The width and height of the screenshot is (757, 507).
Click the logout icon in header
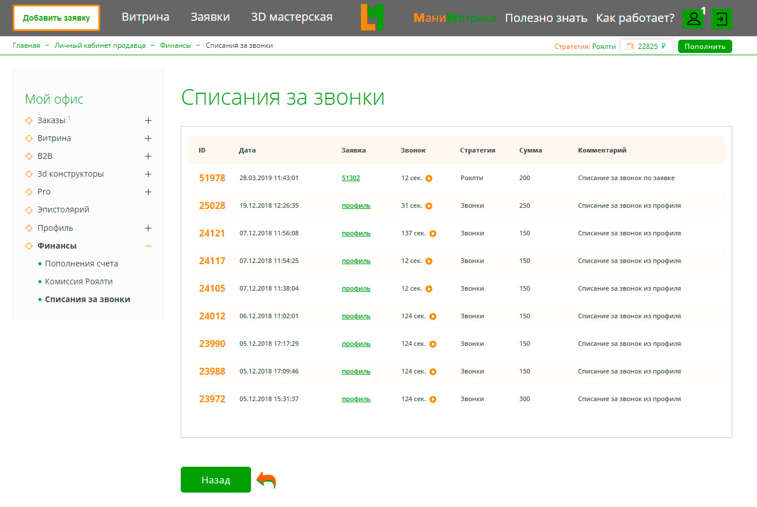tap(721, 18)
